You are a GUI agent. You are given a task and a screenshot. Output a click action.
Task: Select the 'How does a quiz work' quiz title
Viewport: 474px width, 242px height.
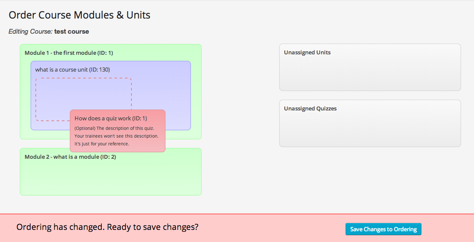(111, 118)
